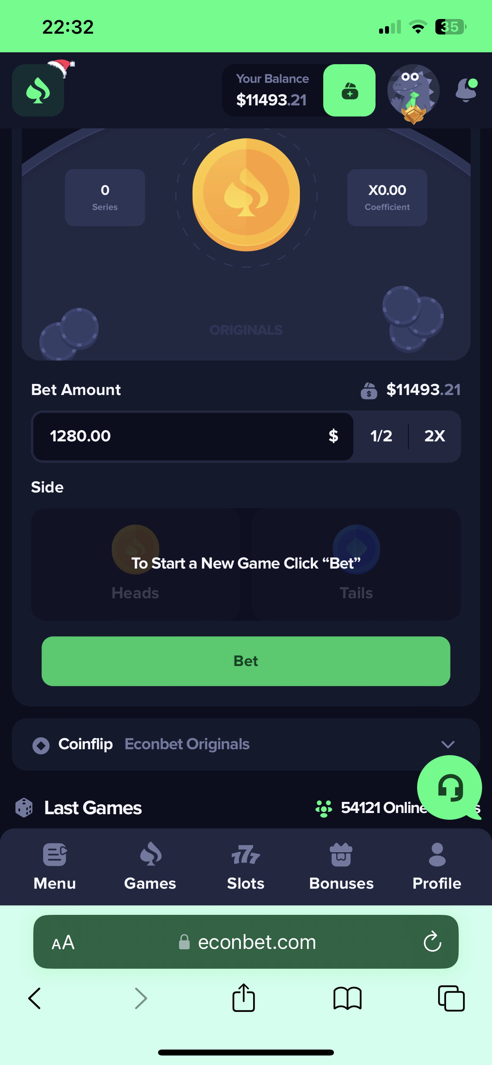This screenshot has height=1065, width=492.
Task: Focus the bet amount field showing 1280.00
Action: pos(193,436)
